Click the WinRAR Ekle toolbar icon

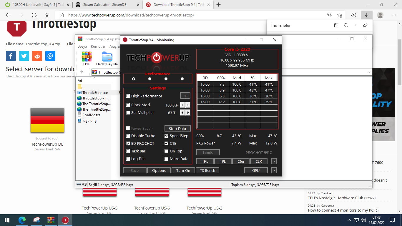pos(86,59)
